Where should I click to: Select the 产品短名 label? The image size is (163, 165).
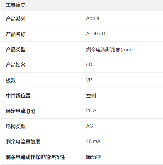pos(16,65)
